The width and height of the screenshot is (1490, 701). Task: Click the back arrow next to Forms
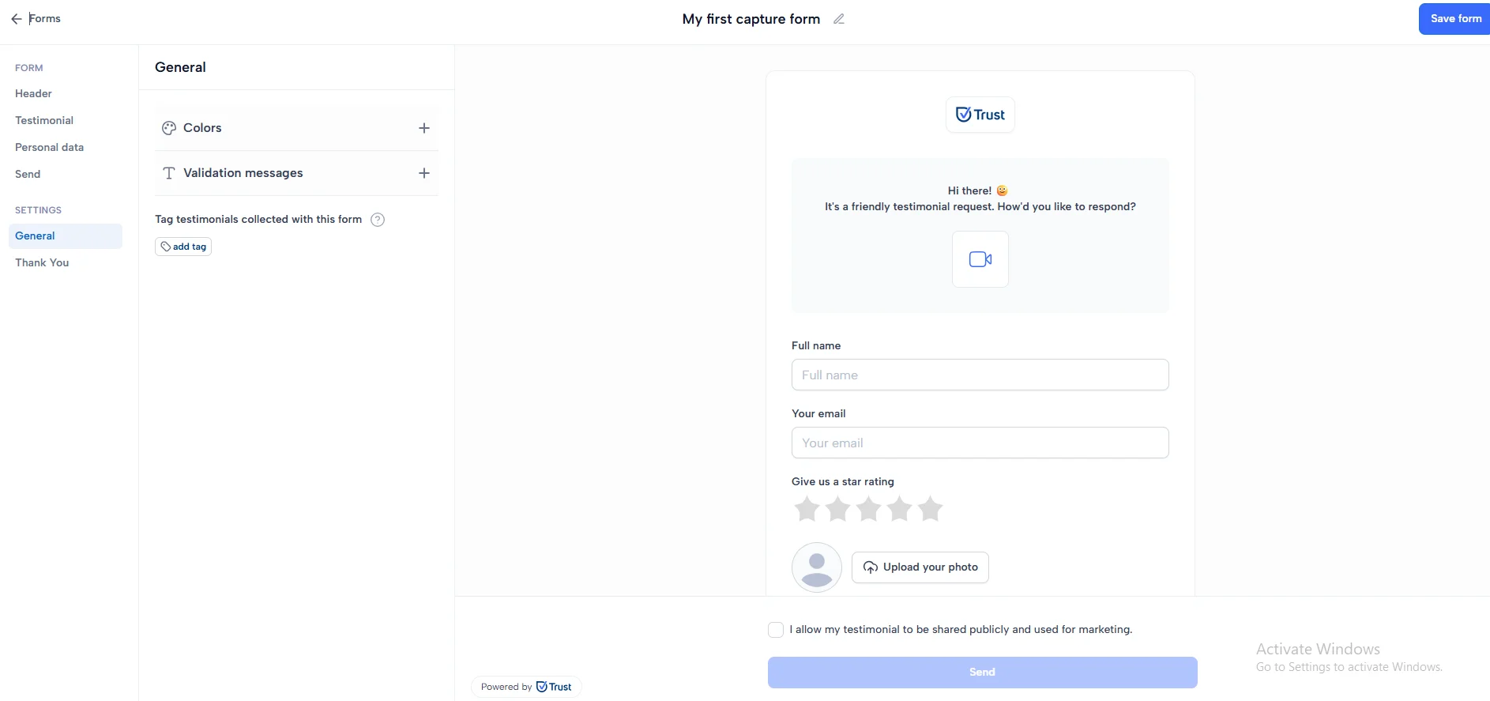pos(17,18)
